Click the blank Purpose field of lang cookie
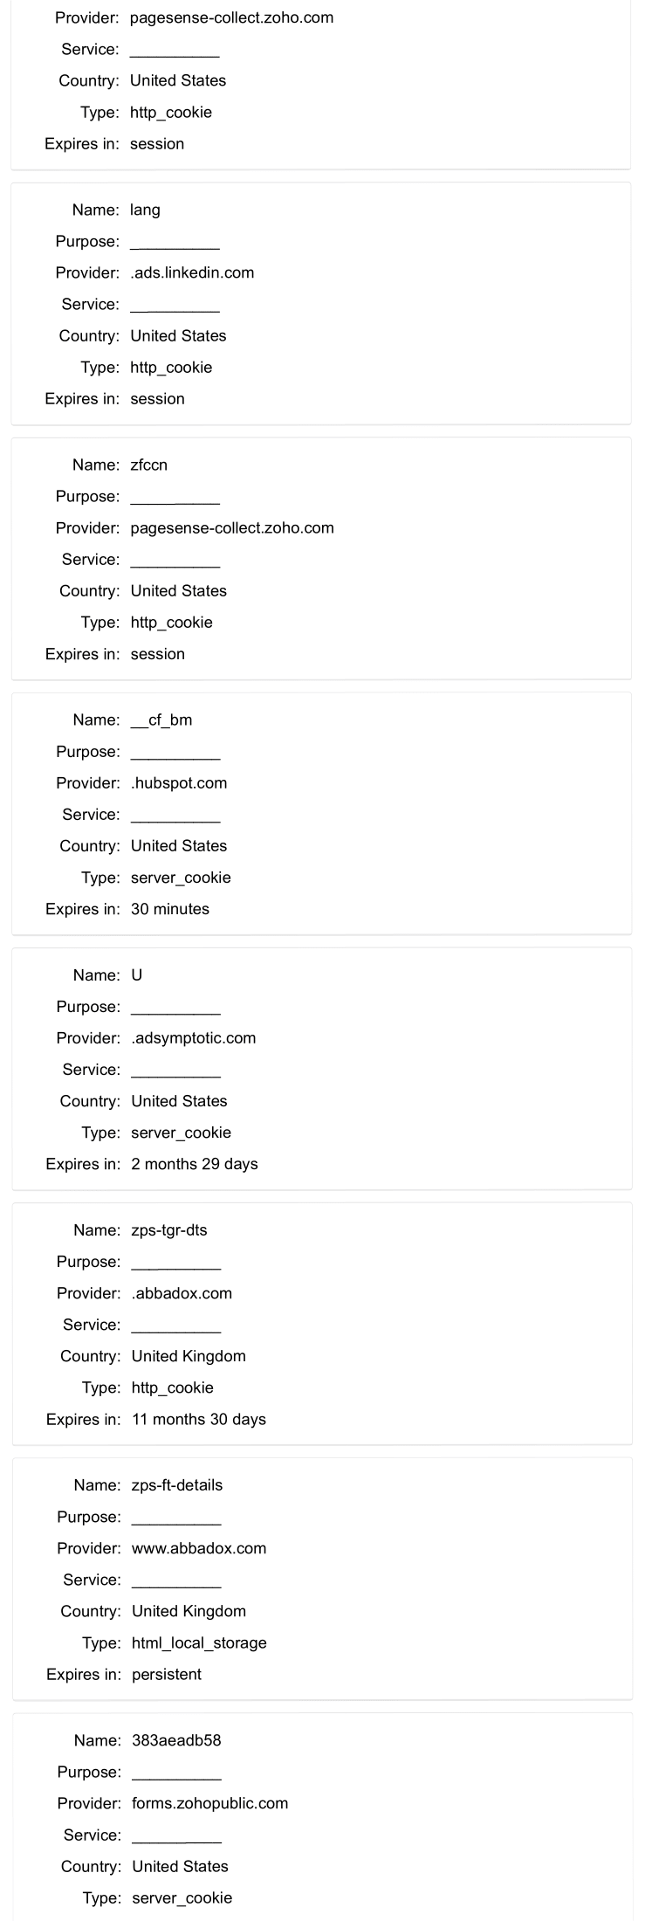This screenshot has width=645, height=1921. coord(175,243)
